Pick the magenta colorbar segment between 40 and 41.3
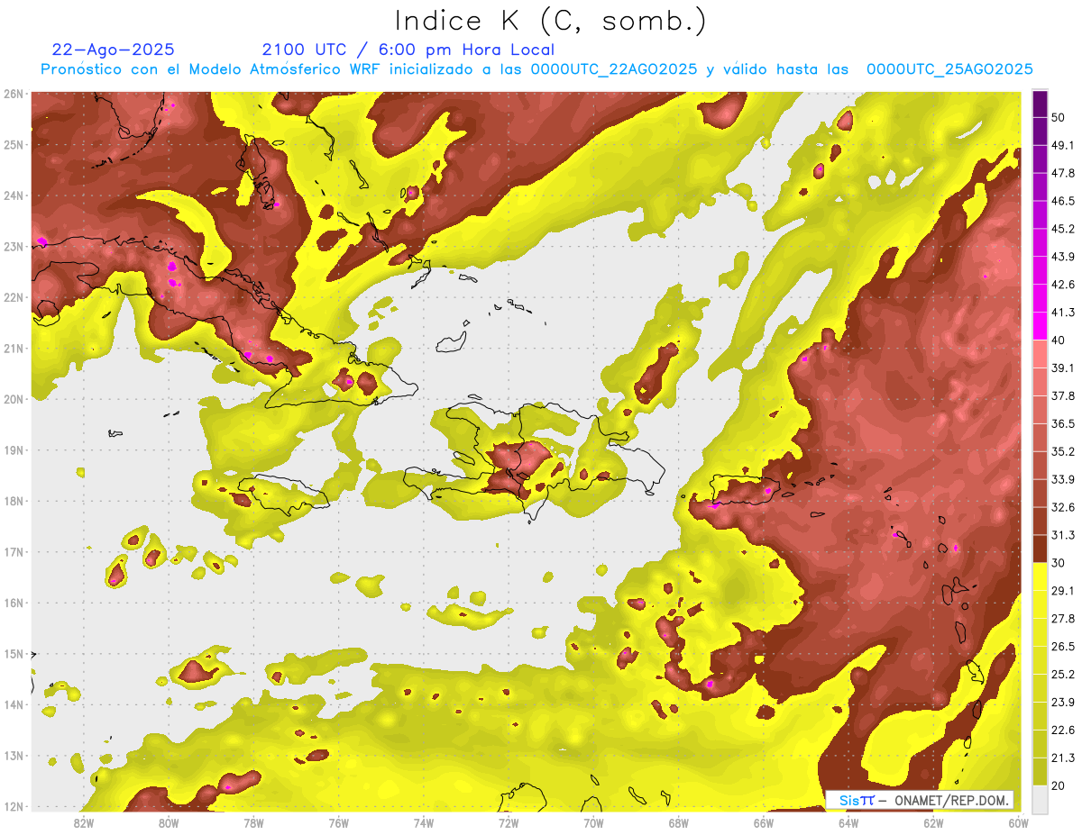1082x835 pixels. coord(1040,326)
